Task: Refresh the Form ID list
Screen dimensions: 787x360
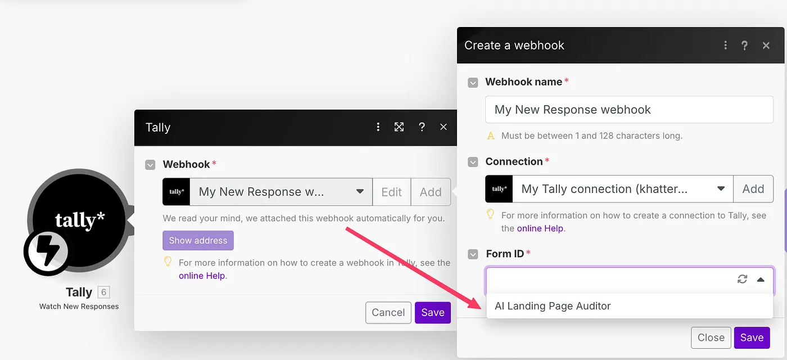Action: [x=743, y=279]
